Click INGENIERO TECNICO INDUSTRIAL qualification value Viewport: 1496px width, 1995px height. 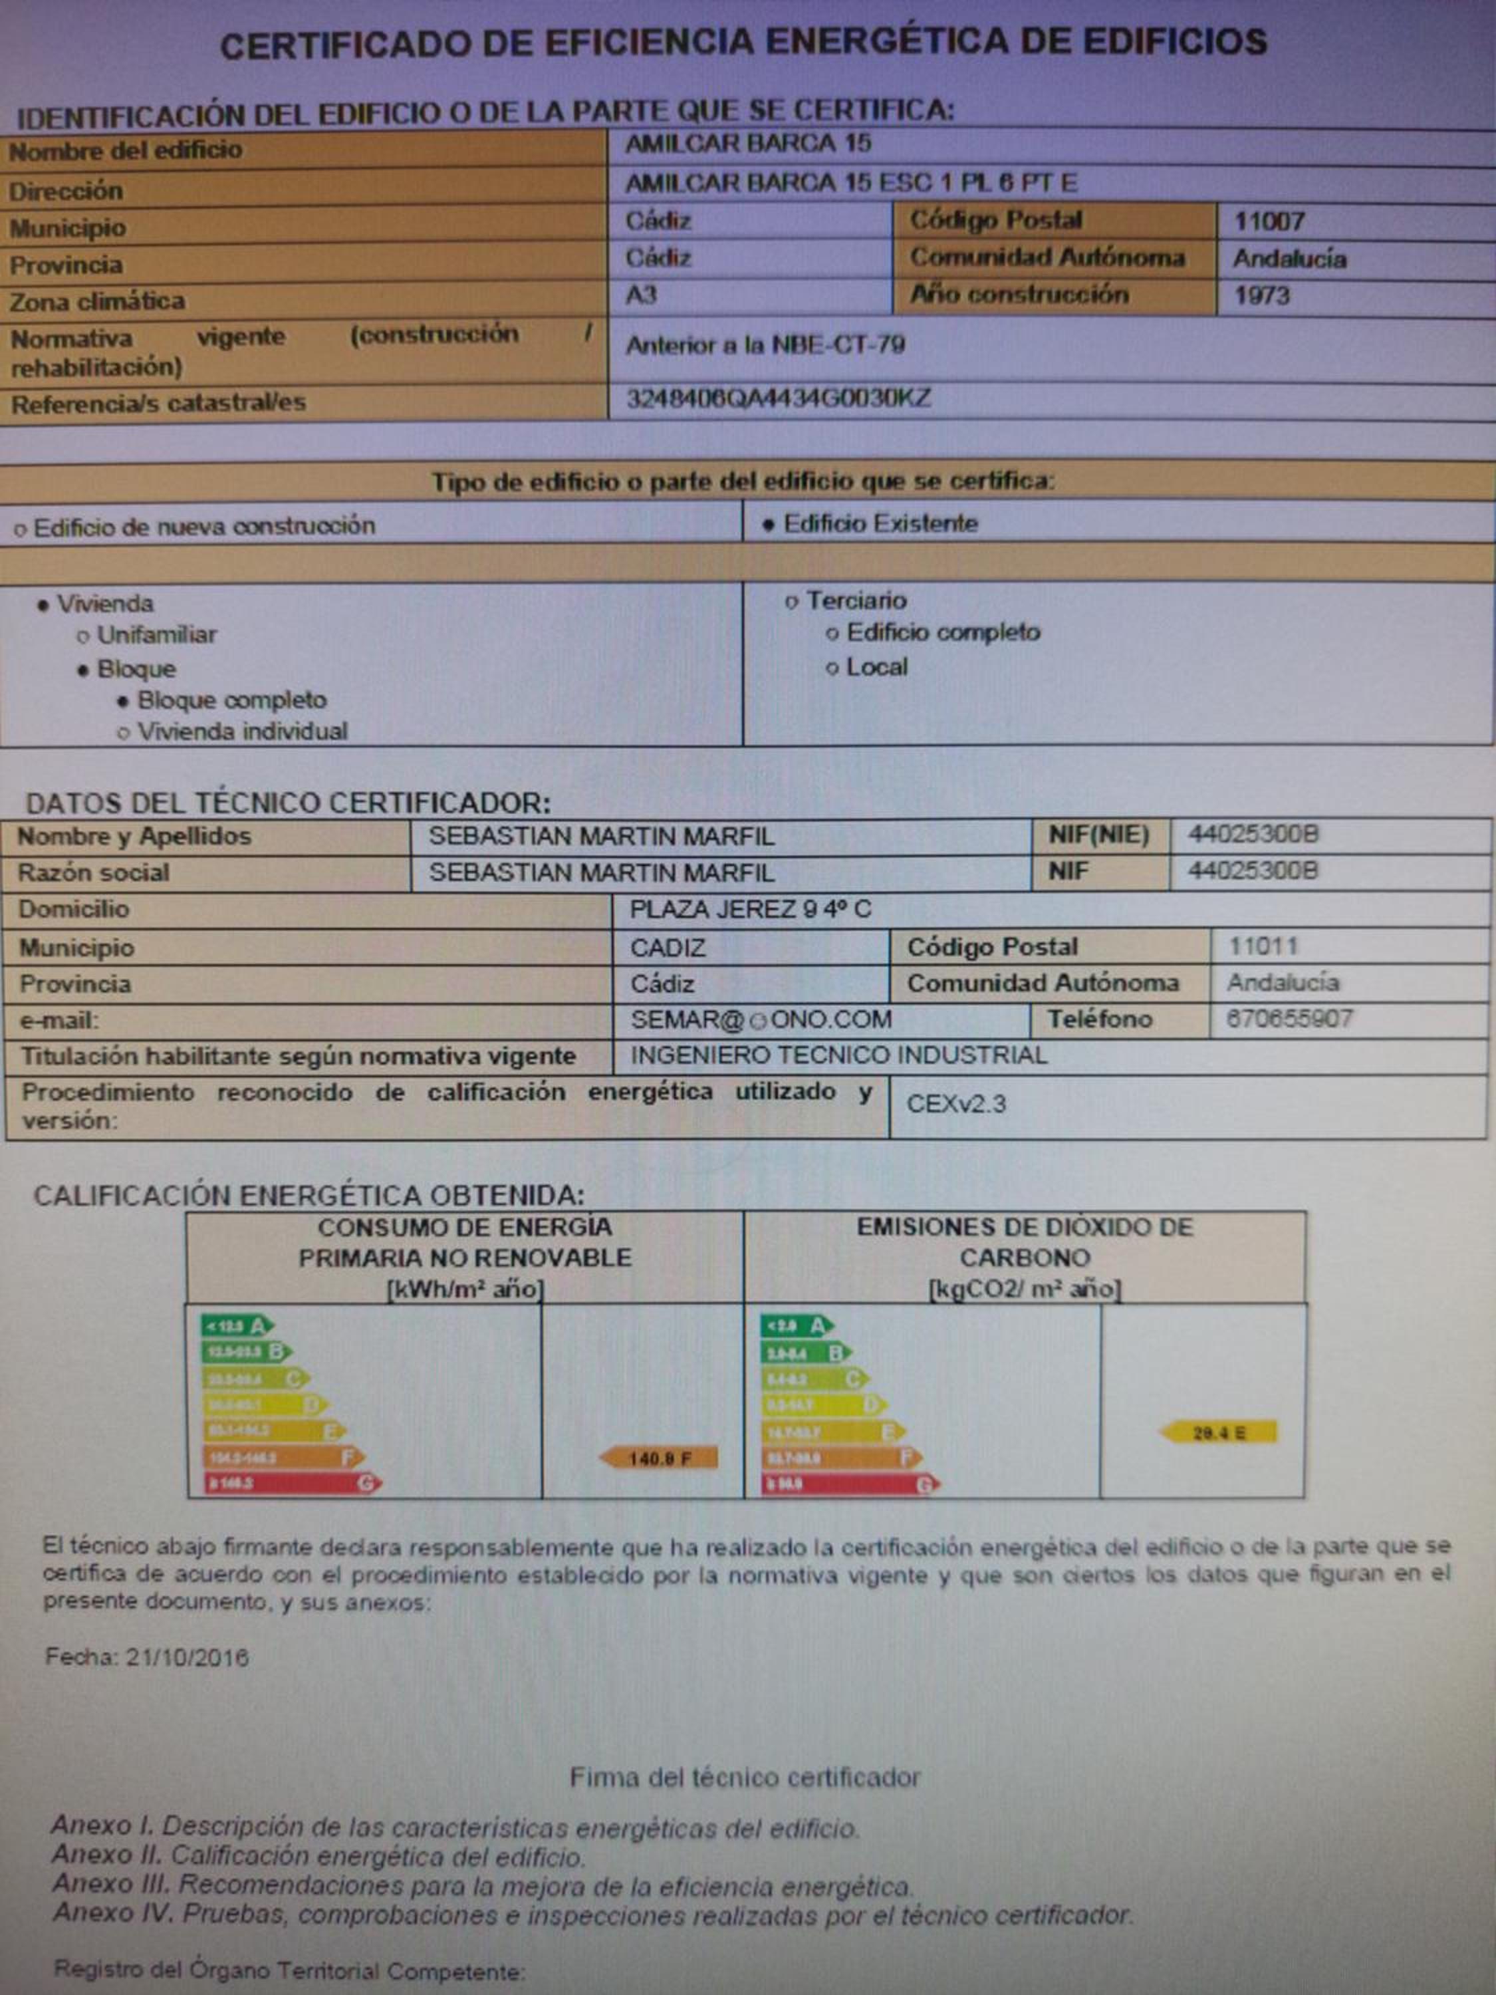(x=838, y=1055)
